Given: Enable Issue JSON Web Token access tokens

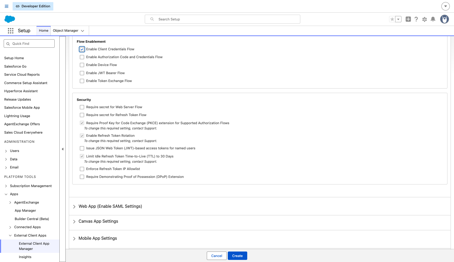Looking at the screenshot, I should pos(82,148).
